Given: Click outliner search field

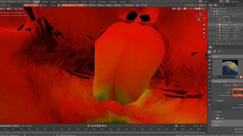Looking at the screenshot, I should tap(229, 5).
